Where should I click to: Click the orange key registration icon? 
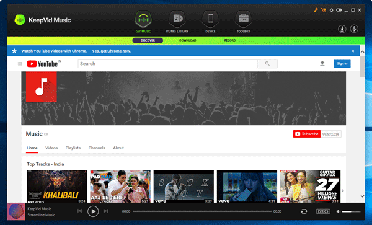(316, 10)
